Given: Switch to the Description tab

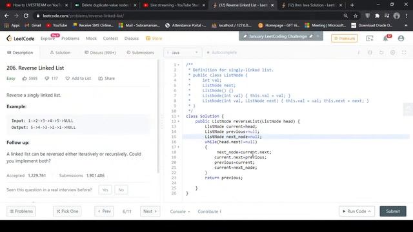Looking at the screenshot, I should pyautogui.click(x=20, y=53).
